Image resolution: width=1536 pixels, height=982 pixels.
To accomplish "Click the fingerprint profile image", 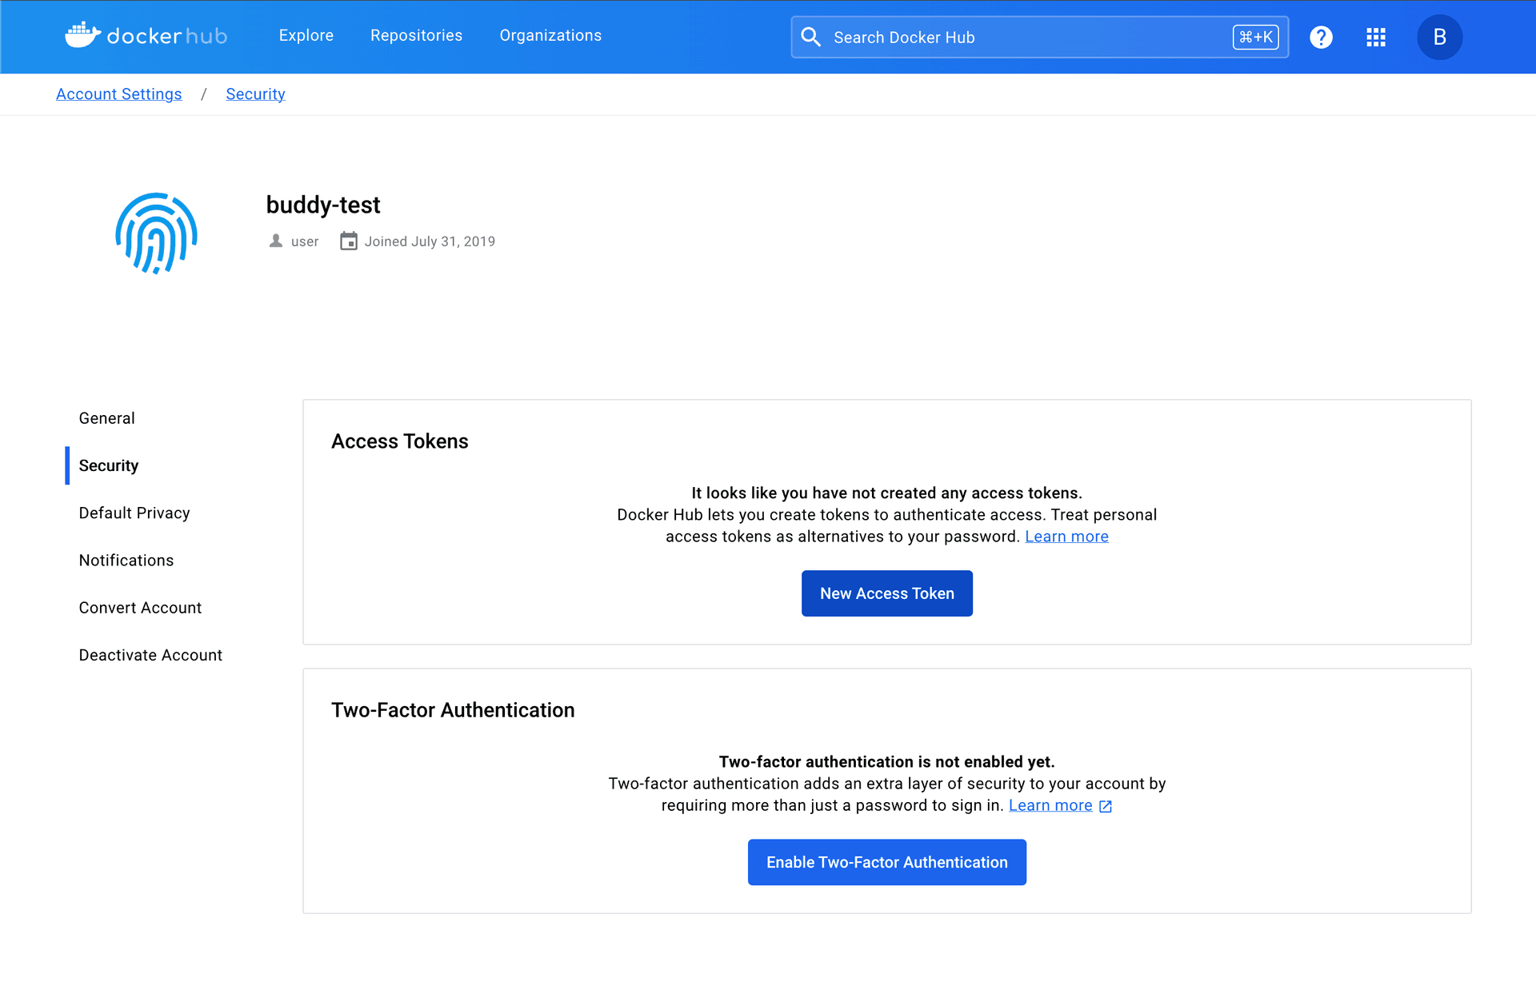I will click(x=156, y=234).
